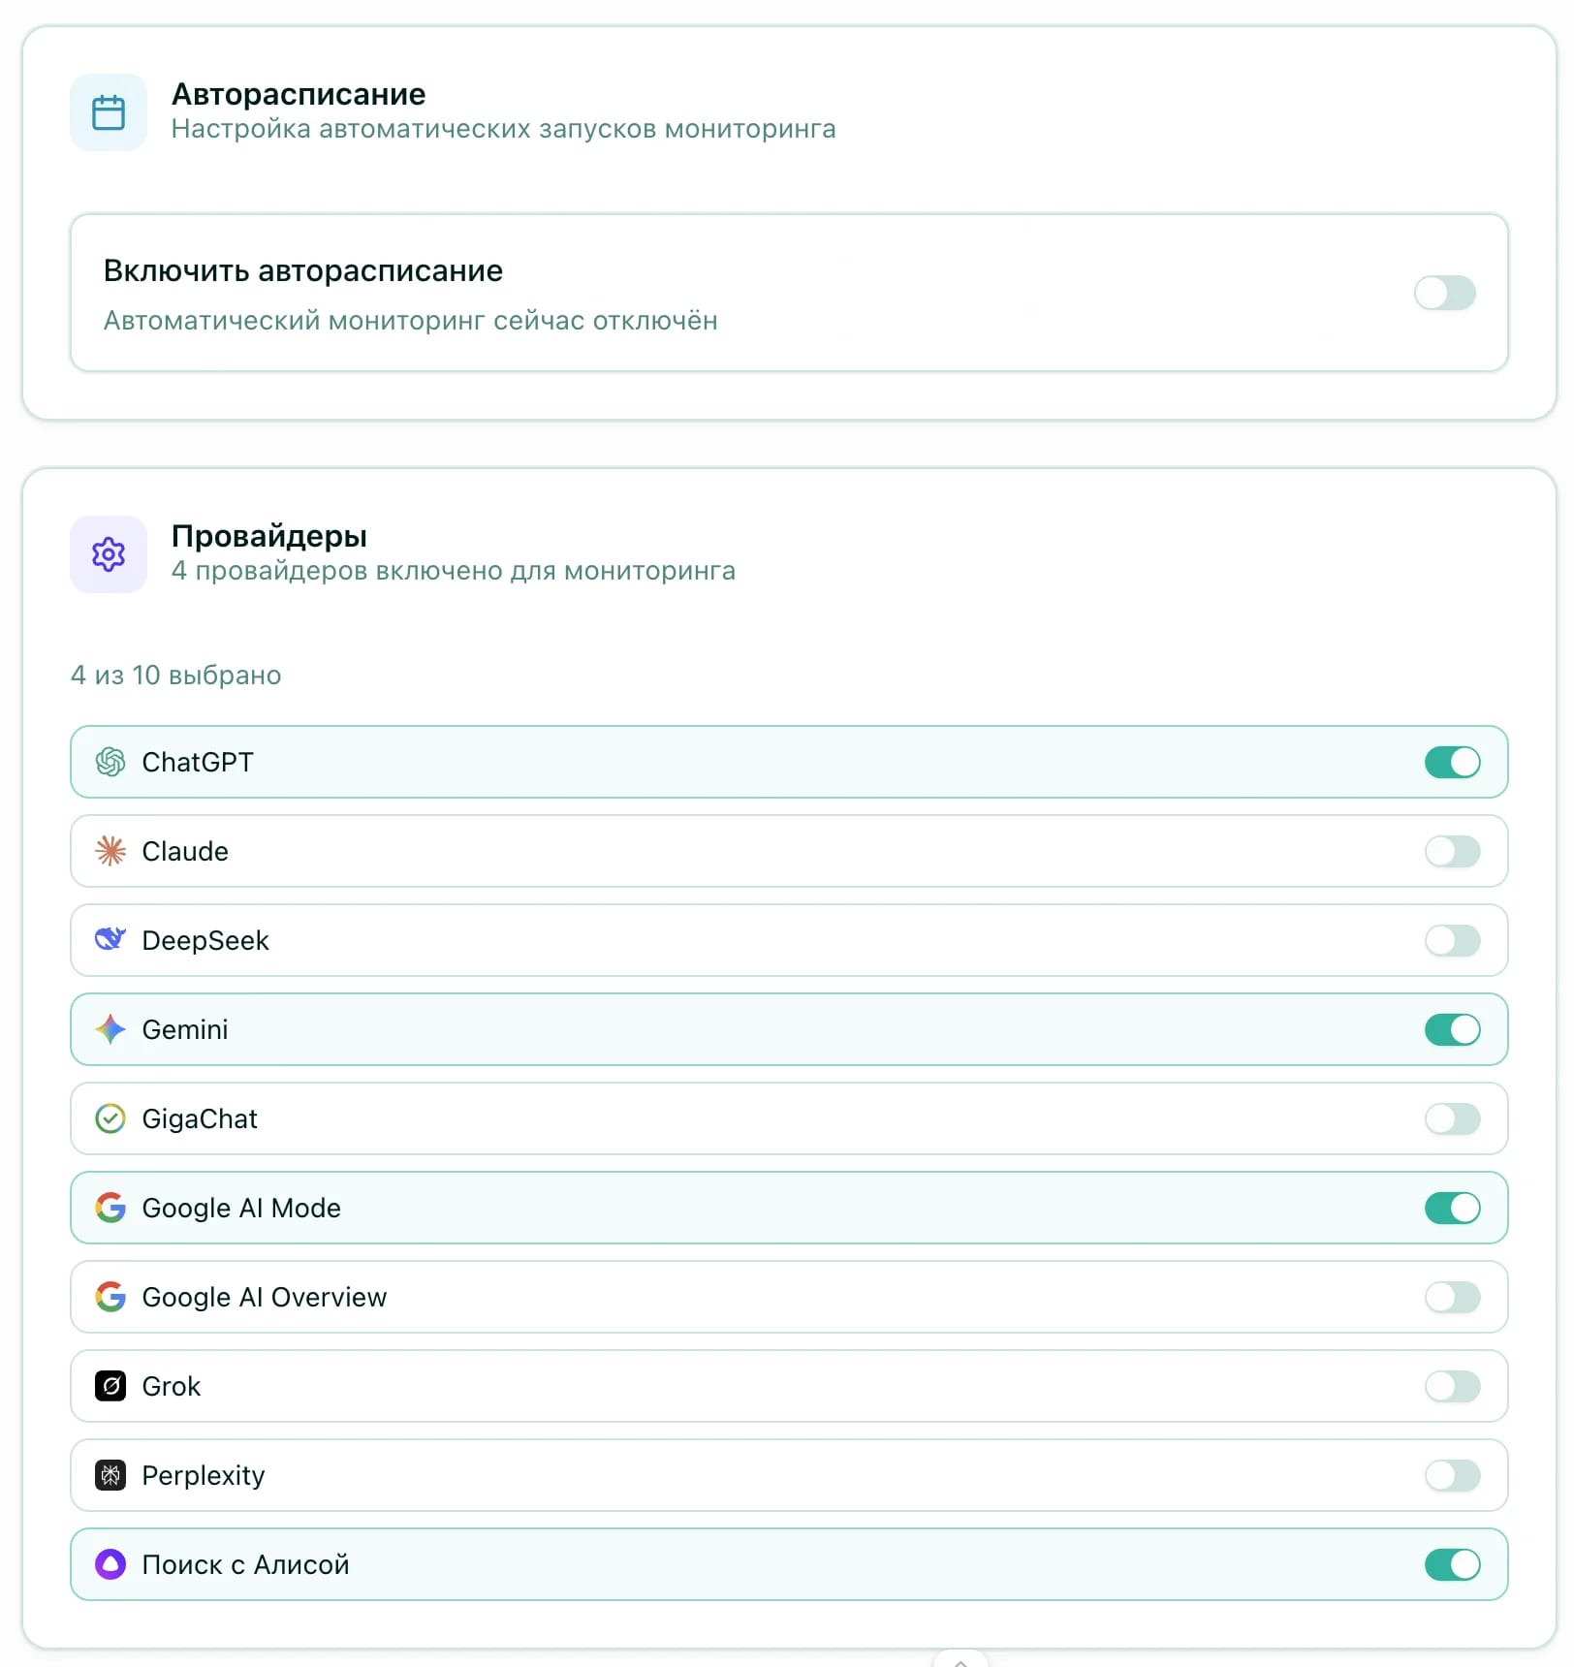Click the GigaChat checkmark icon
The height and width of the screenshot is (1667, 1574).
click(x=110, y=1119)
